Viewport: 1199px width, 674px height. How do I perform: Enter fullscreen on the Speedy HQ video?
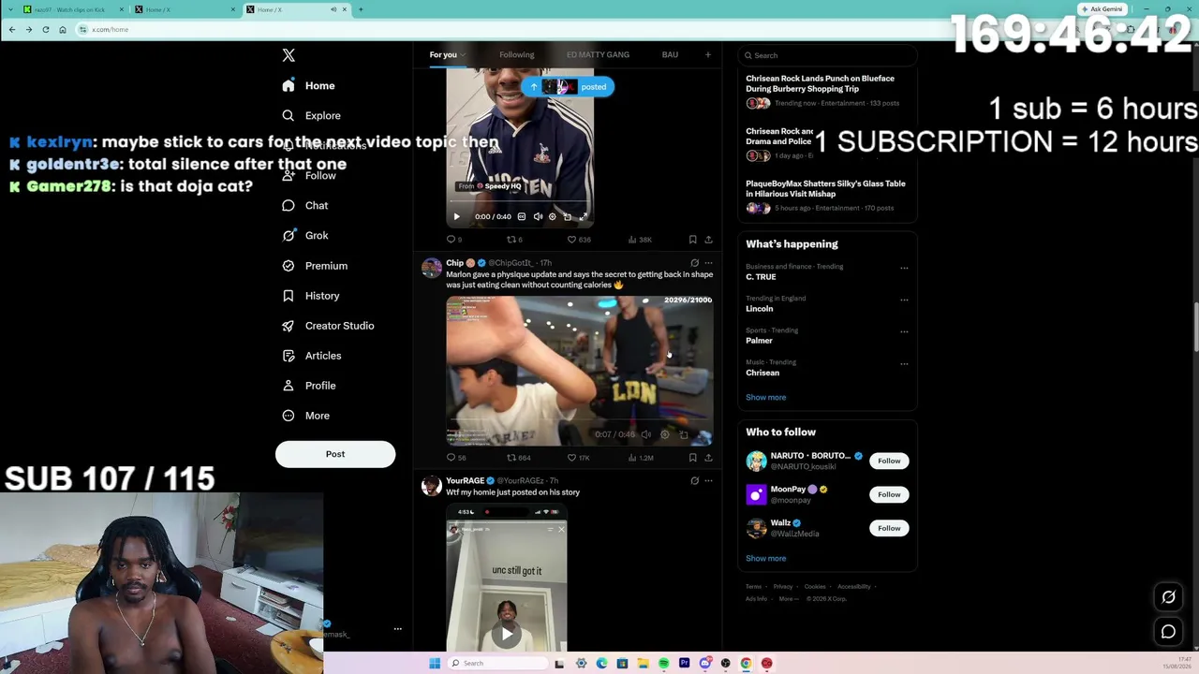[583, 216]
